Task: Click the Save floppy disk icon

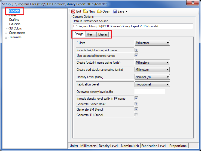Action: pyautogui.click(x=115, y=11)
